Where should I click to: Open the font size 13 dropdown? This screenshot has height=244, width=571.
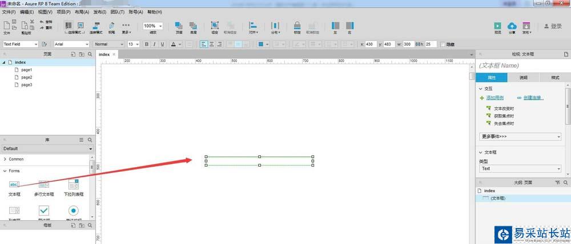(x=133, y=44)
